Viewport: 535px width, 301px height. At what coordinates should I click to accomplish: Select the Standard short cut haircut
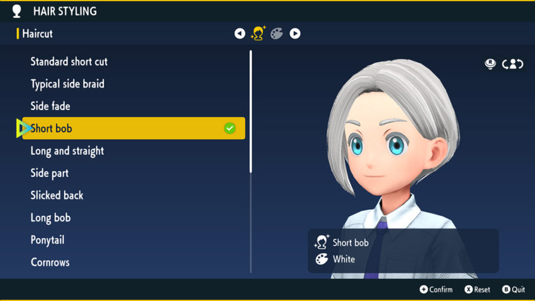pos(69,62)
